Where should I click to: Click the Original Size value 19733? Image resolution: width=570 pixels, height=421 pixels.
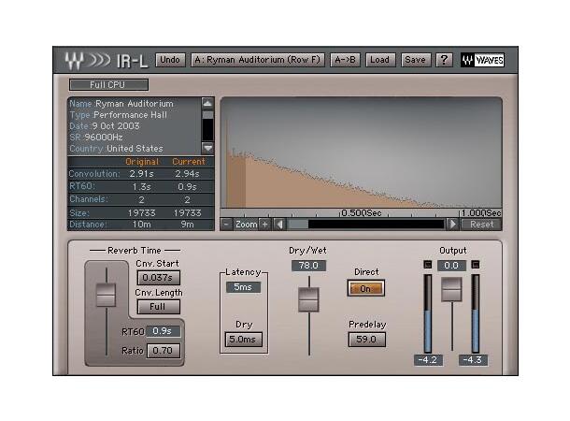tap(141, 213)
